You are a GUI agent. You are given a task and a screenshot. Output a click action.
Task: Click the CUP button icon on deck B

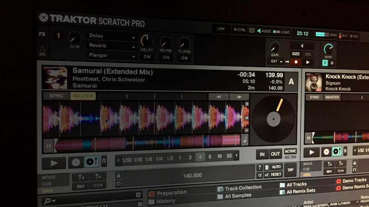pyautogui.click(x=337, y=151)
